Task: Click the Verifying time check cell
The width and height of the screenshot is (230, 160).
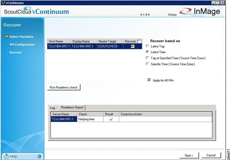Action: [90, 119]
